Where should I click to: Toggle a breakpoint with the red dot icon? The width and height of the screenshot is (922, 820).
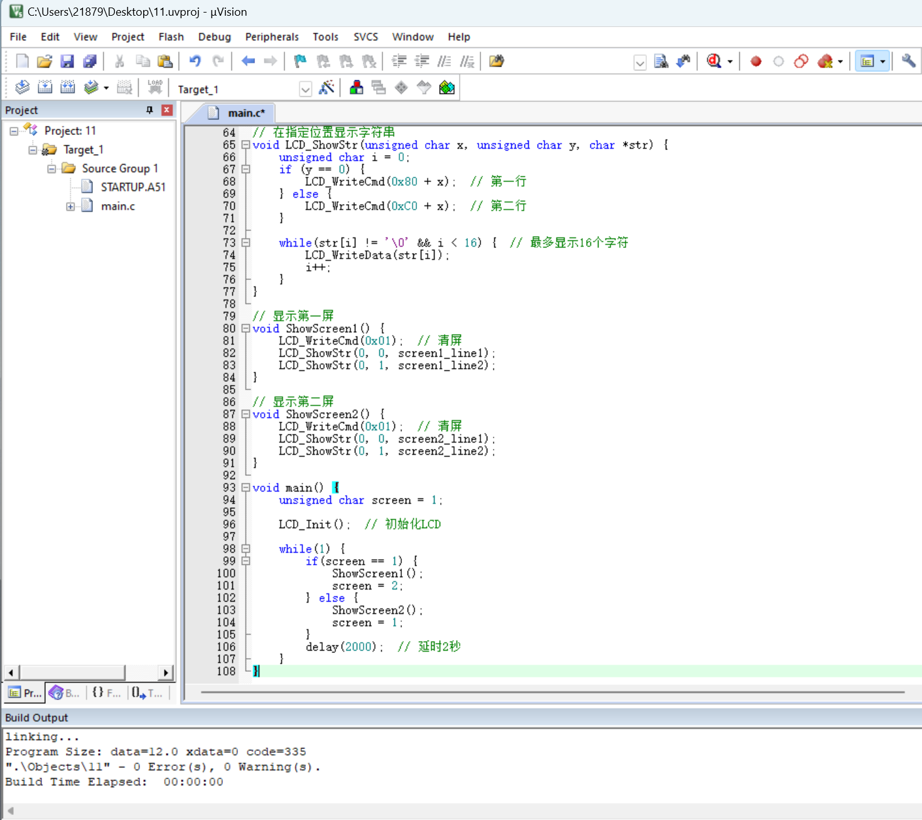(x=756, y=61)
